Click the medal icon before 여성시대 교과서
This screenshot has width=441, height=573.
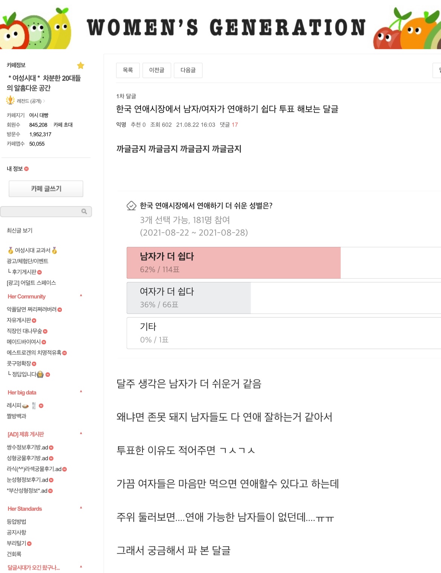coord(11,250)
